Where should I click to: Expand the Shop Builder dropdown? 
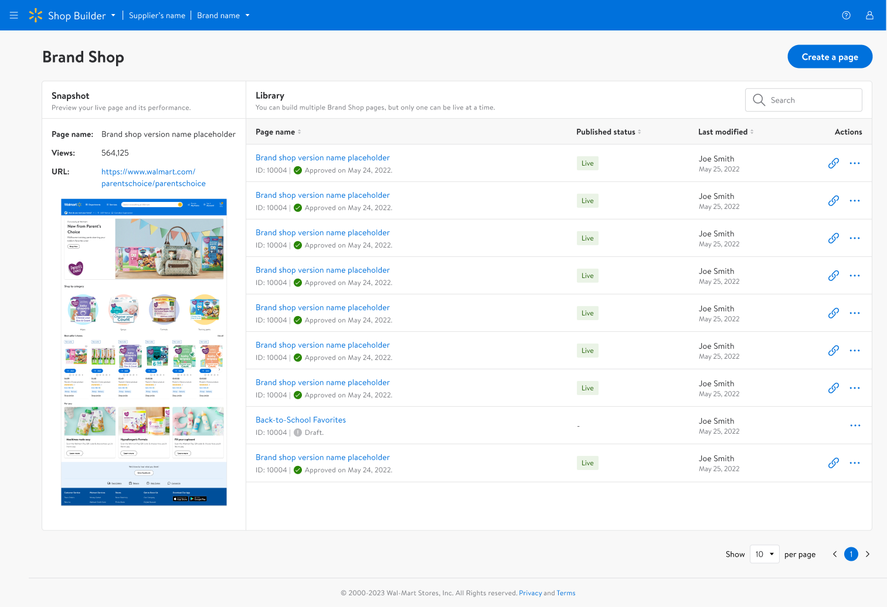click(x=113, y=15)
